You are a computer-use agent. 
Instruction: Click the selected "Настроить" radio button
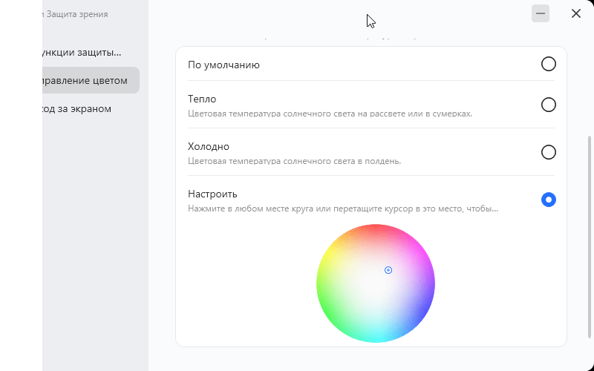coord(549,200)
